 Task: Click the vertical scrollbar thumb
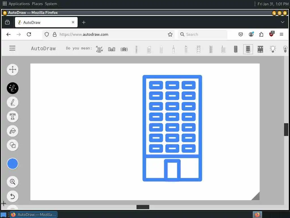click(286, 129)
